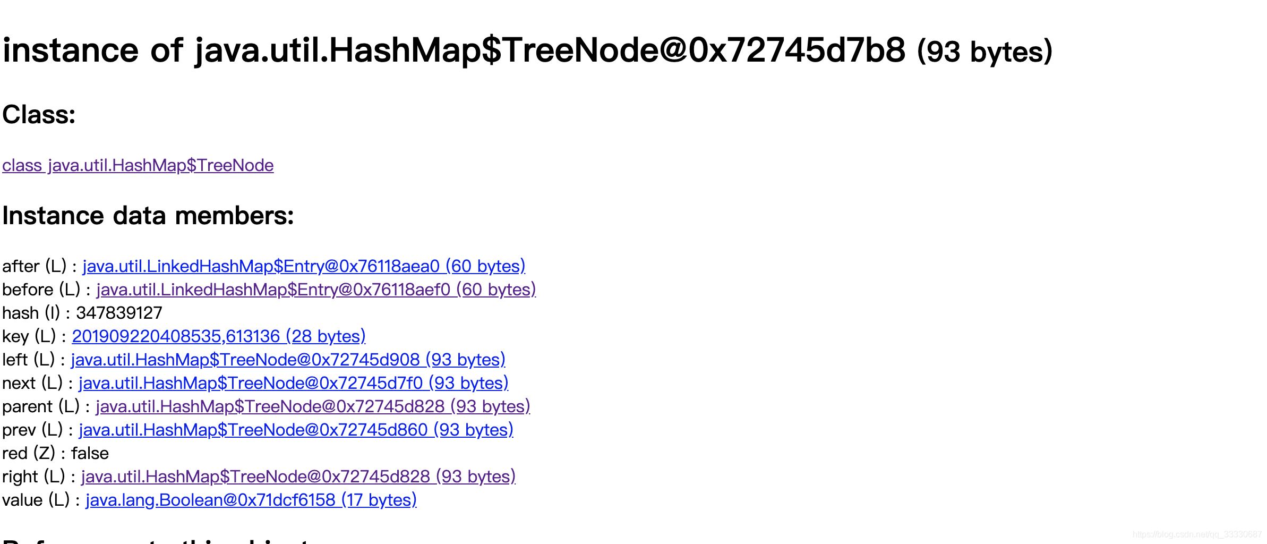1267x544 pixels.
Task: Click the 'hash (I)' field label
Action: [31, 313]
